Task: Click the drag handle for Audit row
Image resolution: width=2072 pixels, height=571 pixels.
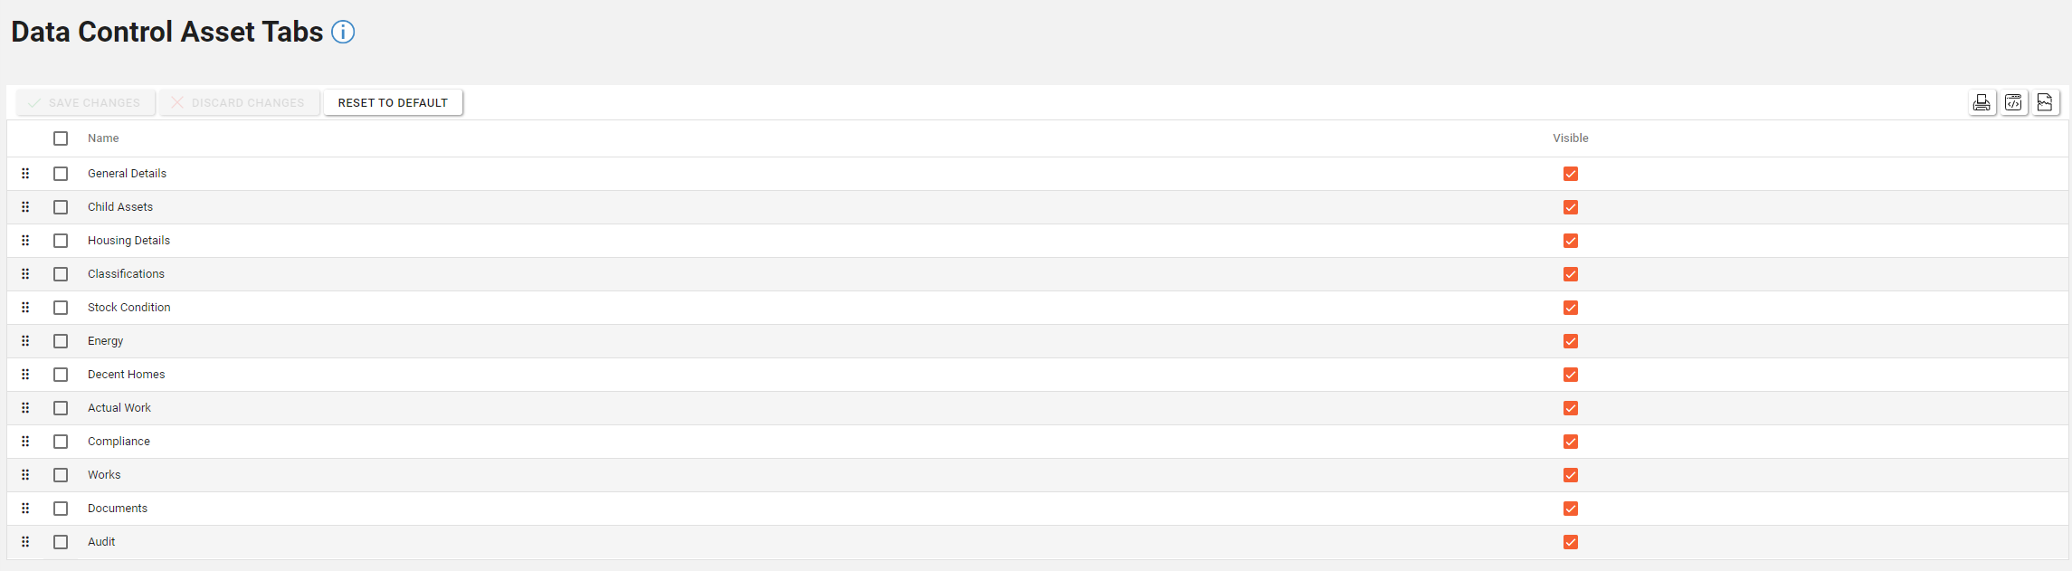Action: [x=25, y=542]
